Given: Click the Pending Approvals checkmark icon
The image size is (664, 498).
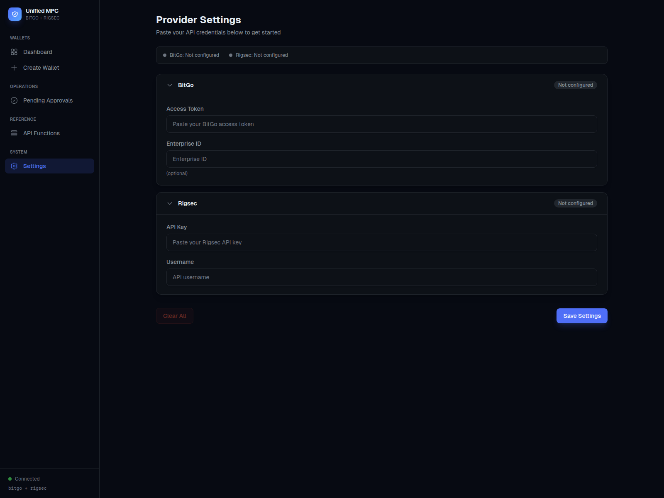Looking at the screenshot, I should tap(14, 100).
